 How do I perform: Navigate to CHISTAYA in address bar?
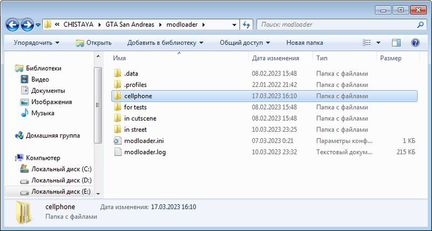78,24
